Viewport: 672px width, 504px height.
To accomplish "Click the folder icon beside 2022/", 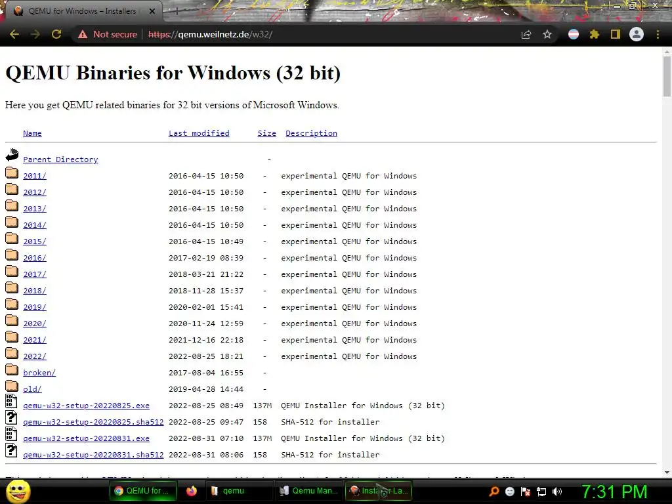I will click(x=12, y=353).
